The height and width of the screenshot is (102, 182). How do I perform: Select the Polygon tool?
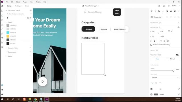(x=2, y=25)
